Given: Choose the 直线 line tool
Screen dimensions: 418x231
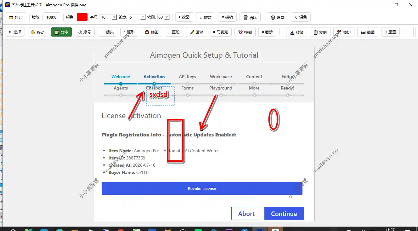Looking at the screenshot, I should 174,32.
